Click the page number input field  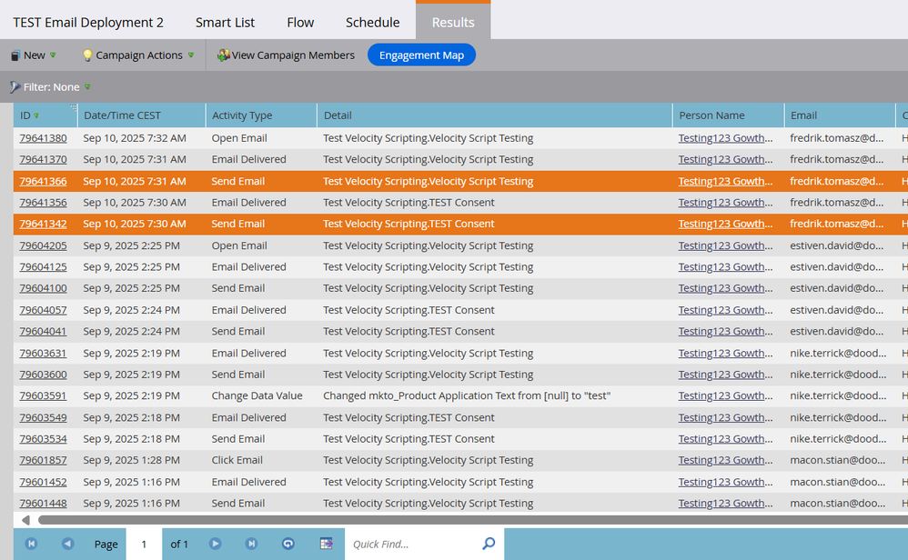144,544
